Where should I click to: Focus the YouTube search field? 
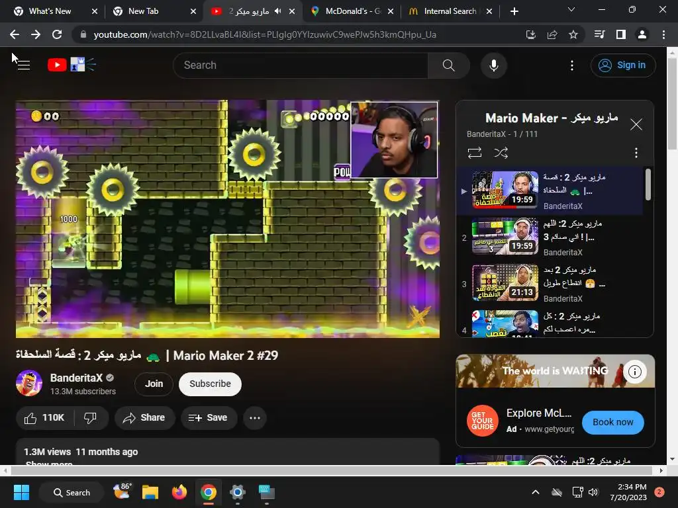click(301, 65)
